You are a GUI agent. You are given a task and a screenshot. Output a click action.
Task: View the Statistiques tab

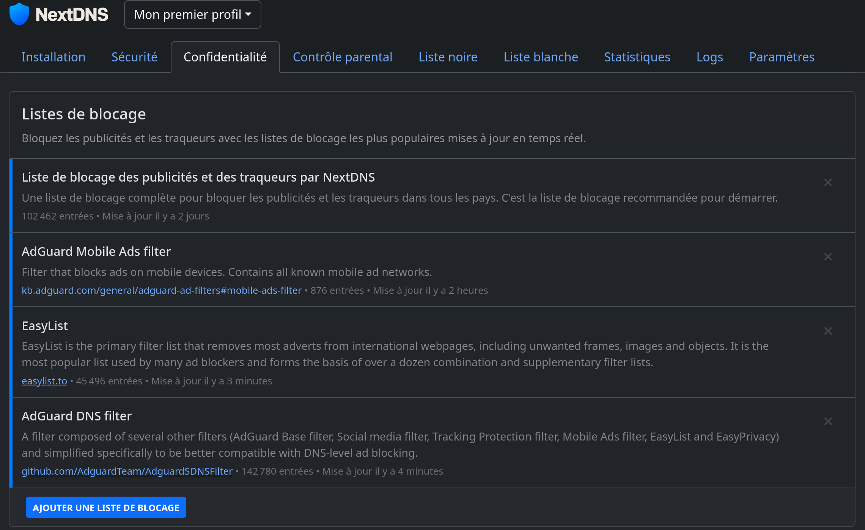point(637,57)
